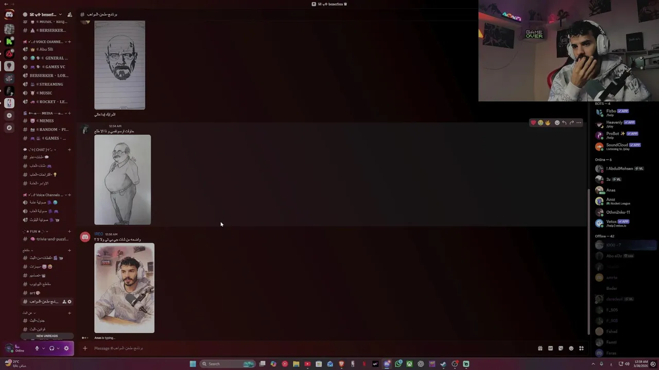Screen dimensions: 659x370
Task: Join Abu 5lli voice channel
Action: click(46, 49)
